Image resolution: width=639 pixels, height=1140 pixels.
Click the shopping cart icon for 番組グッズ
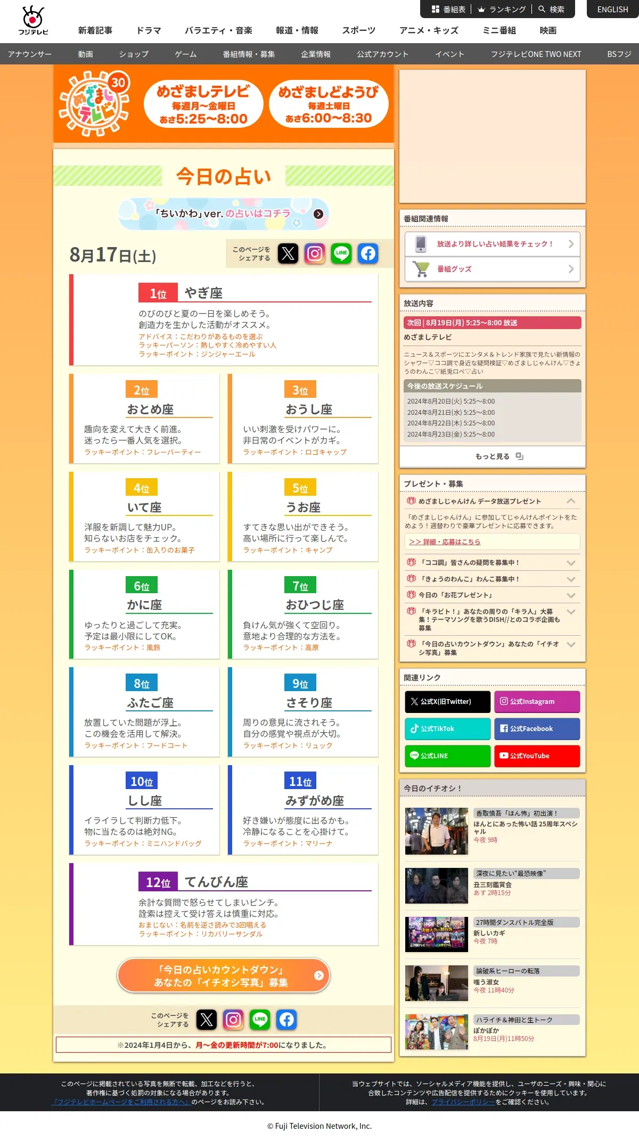421,269
